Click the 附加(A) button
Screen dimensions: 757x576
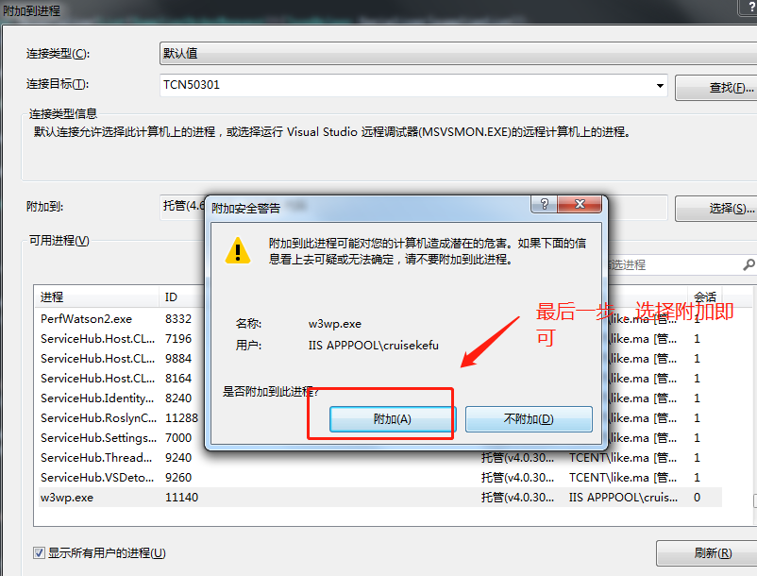392,419
